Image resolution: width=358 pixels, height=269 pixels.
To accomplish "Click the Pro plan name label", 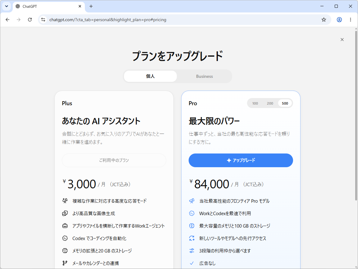I will pos(193,103).
